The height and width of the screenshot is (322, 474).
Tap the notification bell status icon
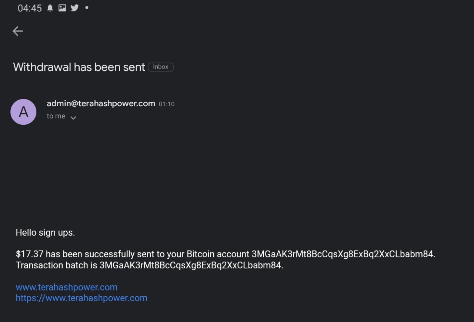coord(50,8)
